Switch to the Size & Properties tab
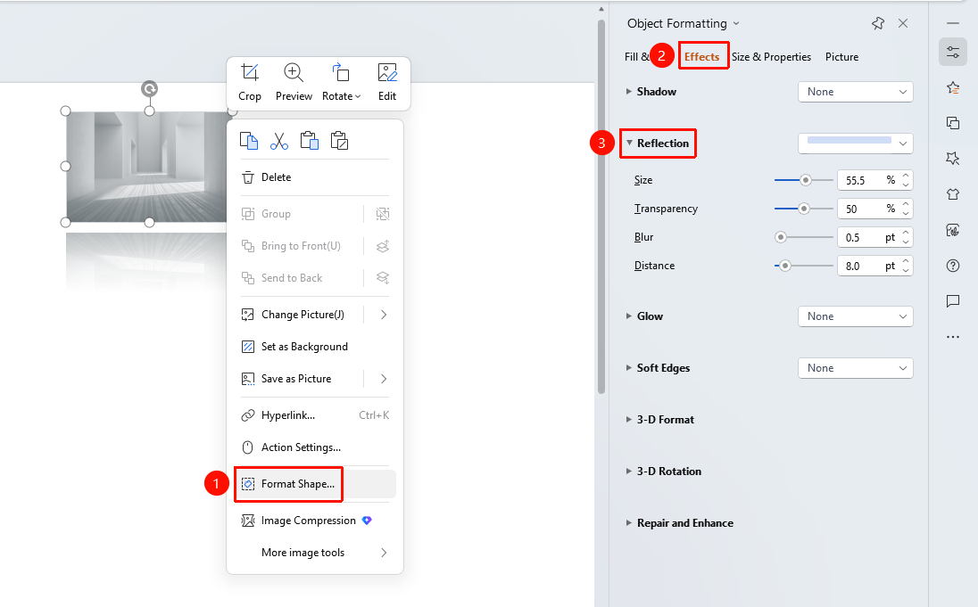 point(772,57)
